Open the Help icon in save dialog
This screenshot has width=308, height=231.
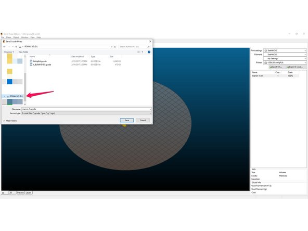point(149,52)
